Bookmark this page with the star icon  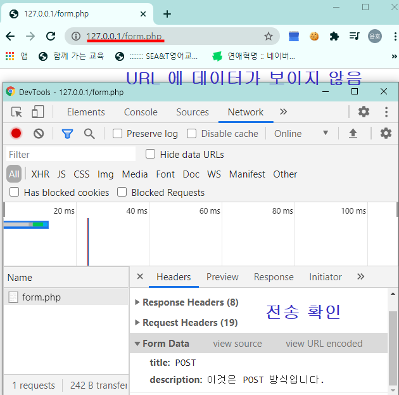coord(268,36)
